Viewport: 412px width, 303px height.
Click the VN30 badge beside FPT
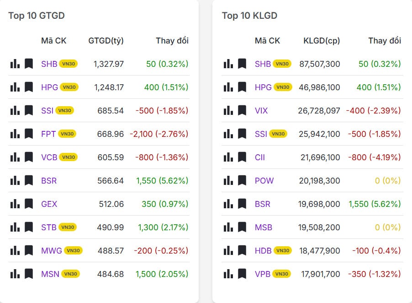coord(67,134)
